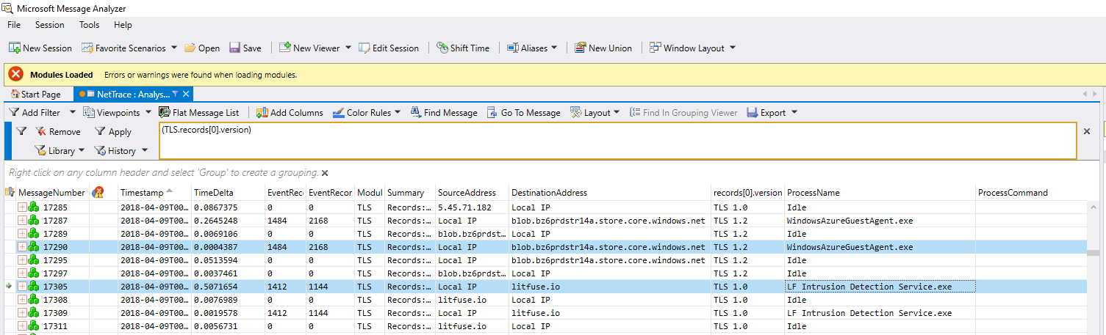Open the Help menu
The height and width of the screenshot is (335, 1106).
coord(123,25)
